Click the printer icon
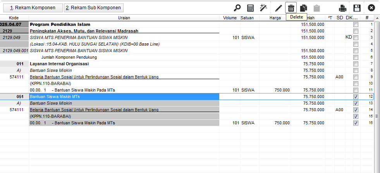The height and width of the screenshot is (173, 380). click(x=342, y=8)
